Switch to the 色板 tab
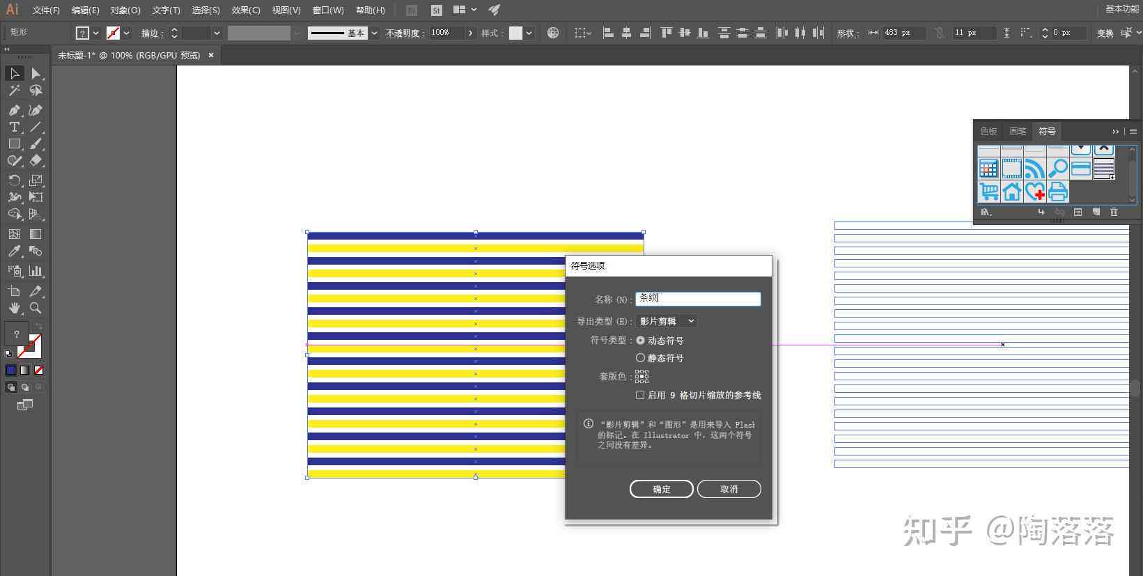Image resolution: width=1143 pixels, height=576 pixels. click(988, 132)
